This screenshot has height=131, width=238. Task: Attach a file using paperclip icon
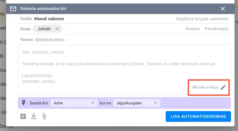(44, 116)
